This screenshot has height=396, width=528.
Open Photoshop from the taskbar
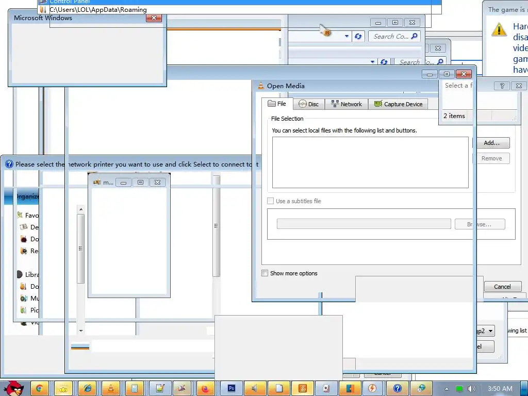tap(232, 389)
